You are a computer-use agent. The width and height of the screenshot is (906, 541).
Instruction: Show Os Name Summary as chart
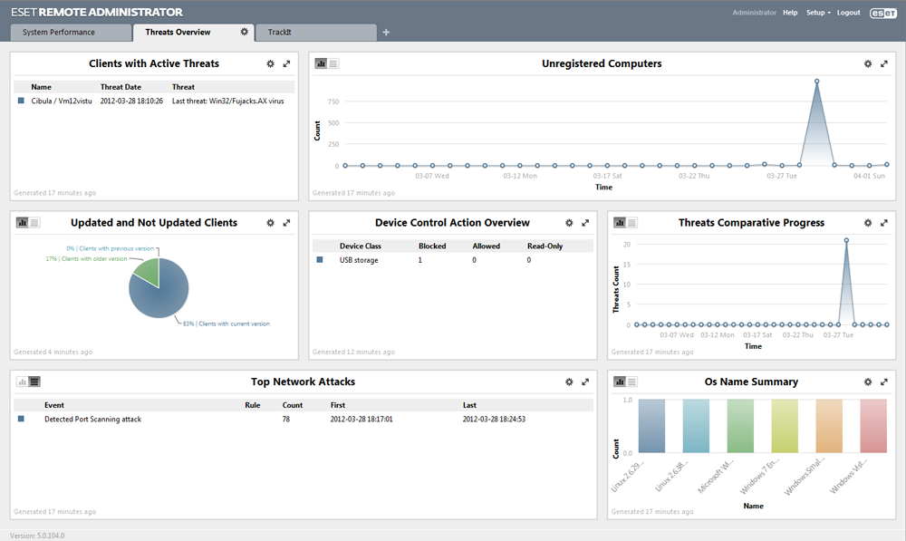tap(620, 382)
